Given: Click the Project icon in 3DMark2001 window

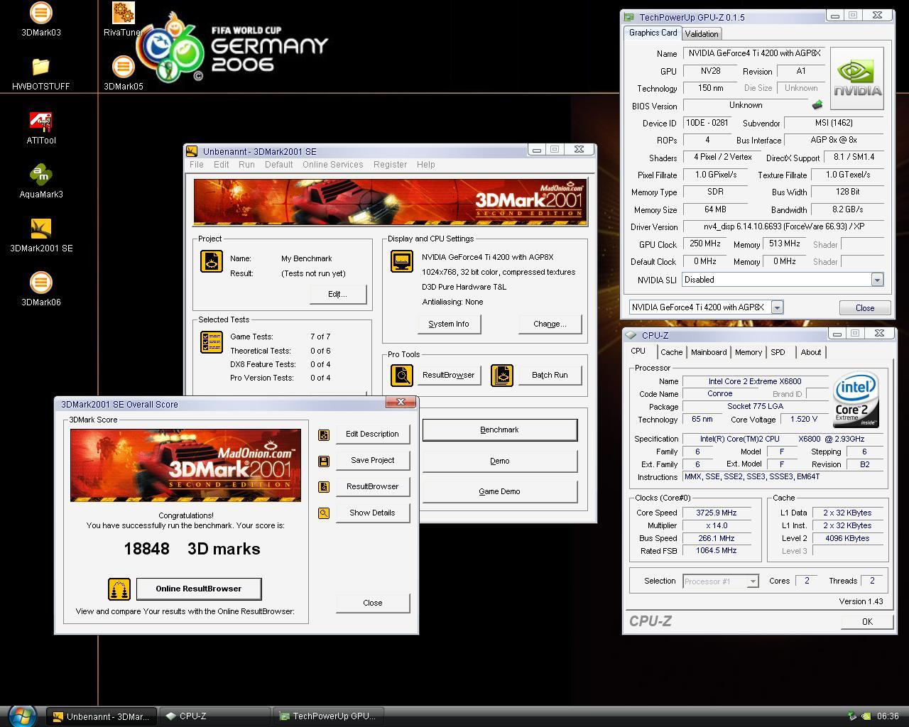Looking at the screenshot, I should tap(212, 261).
